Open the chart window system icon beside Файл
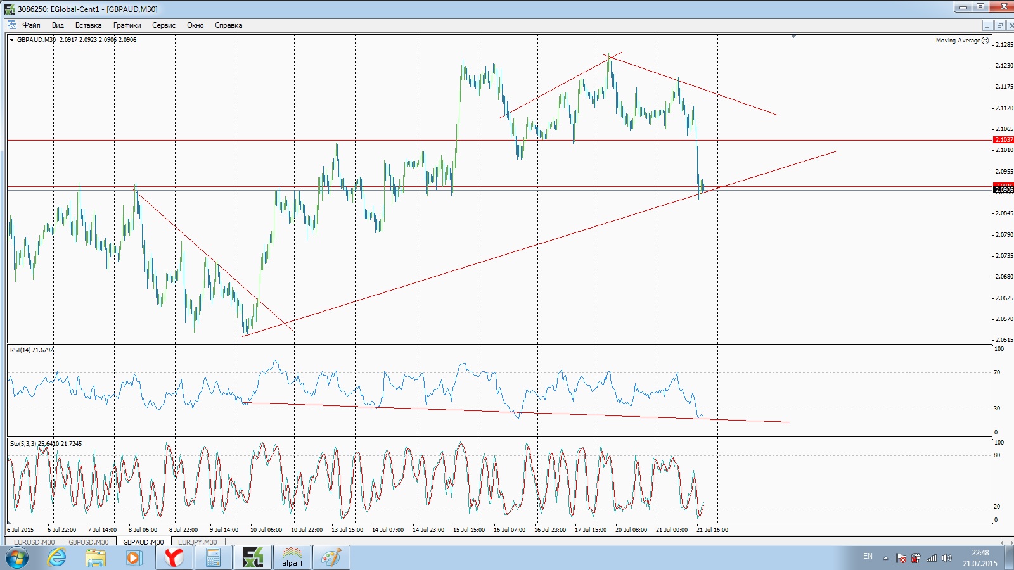This screenshot has width=1014, height=570. pos(12,25)
